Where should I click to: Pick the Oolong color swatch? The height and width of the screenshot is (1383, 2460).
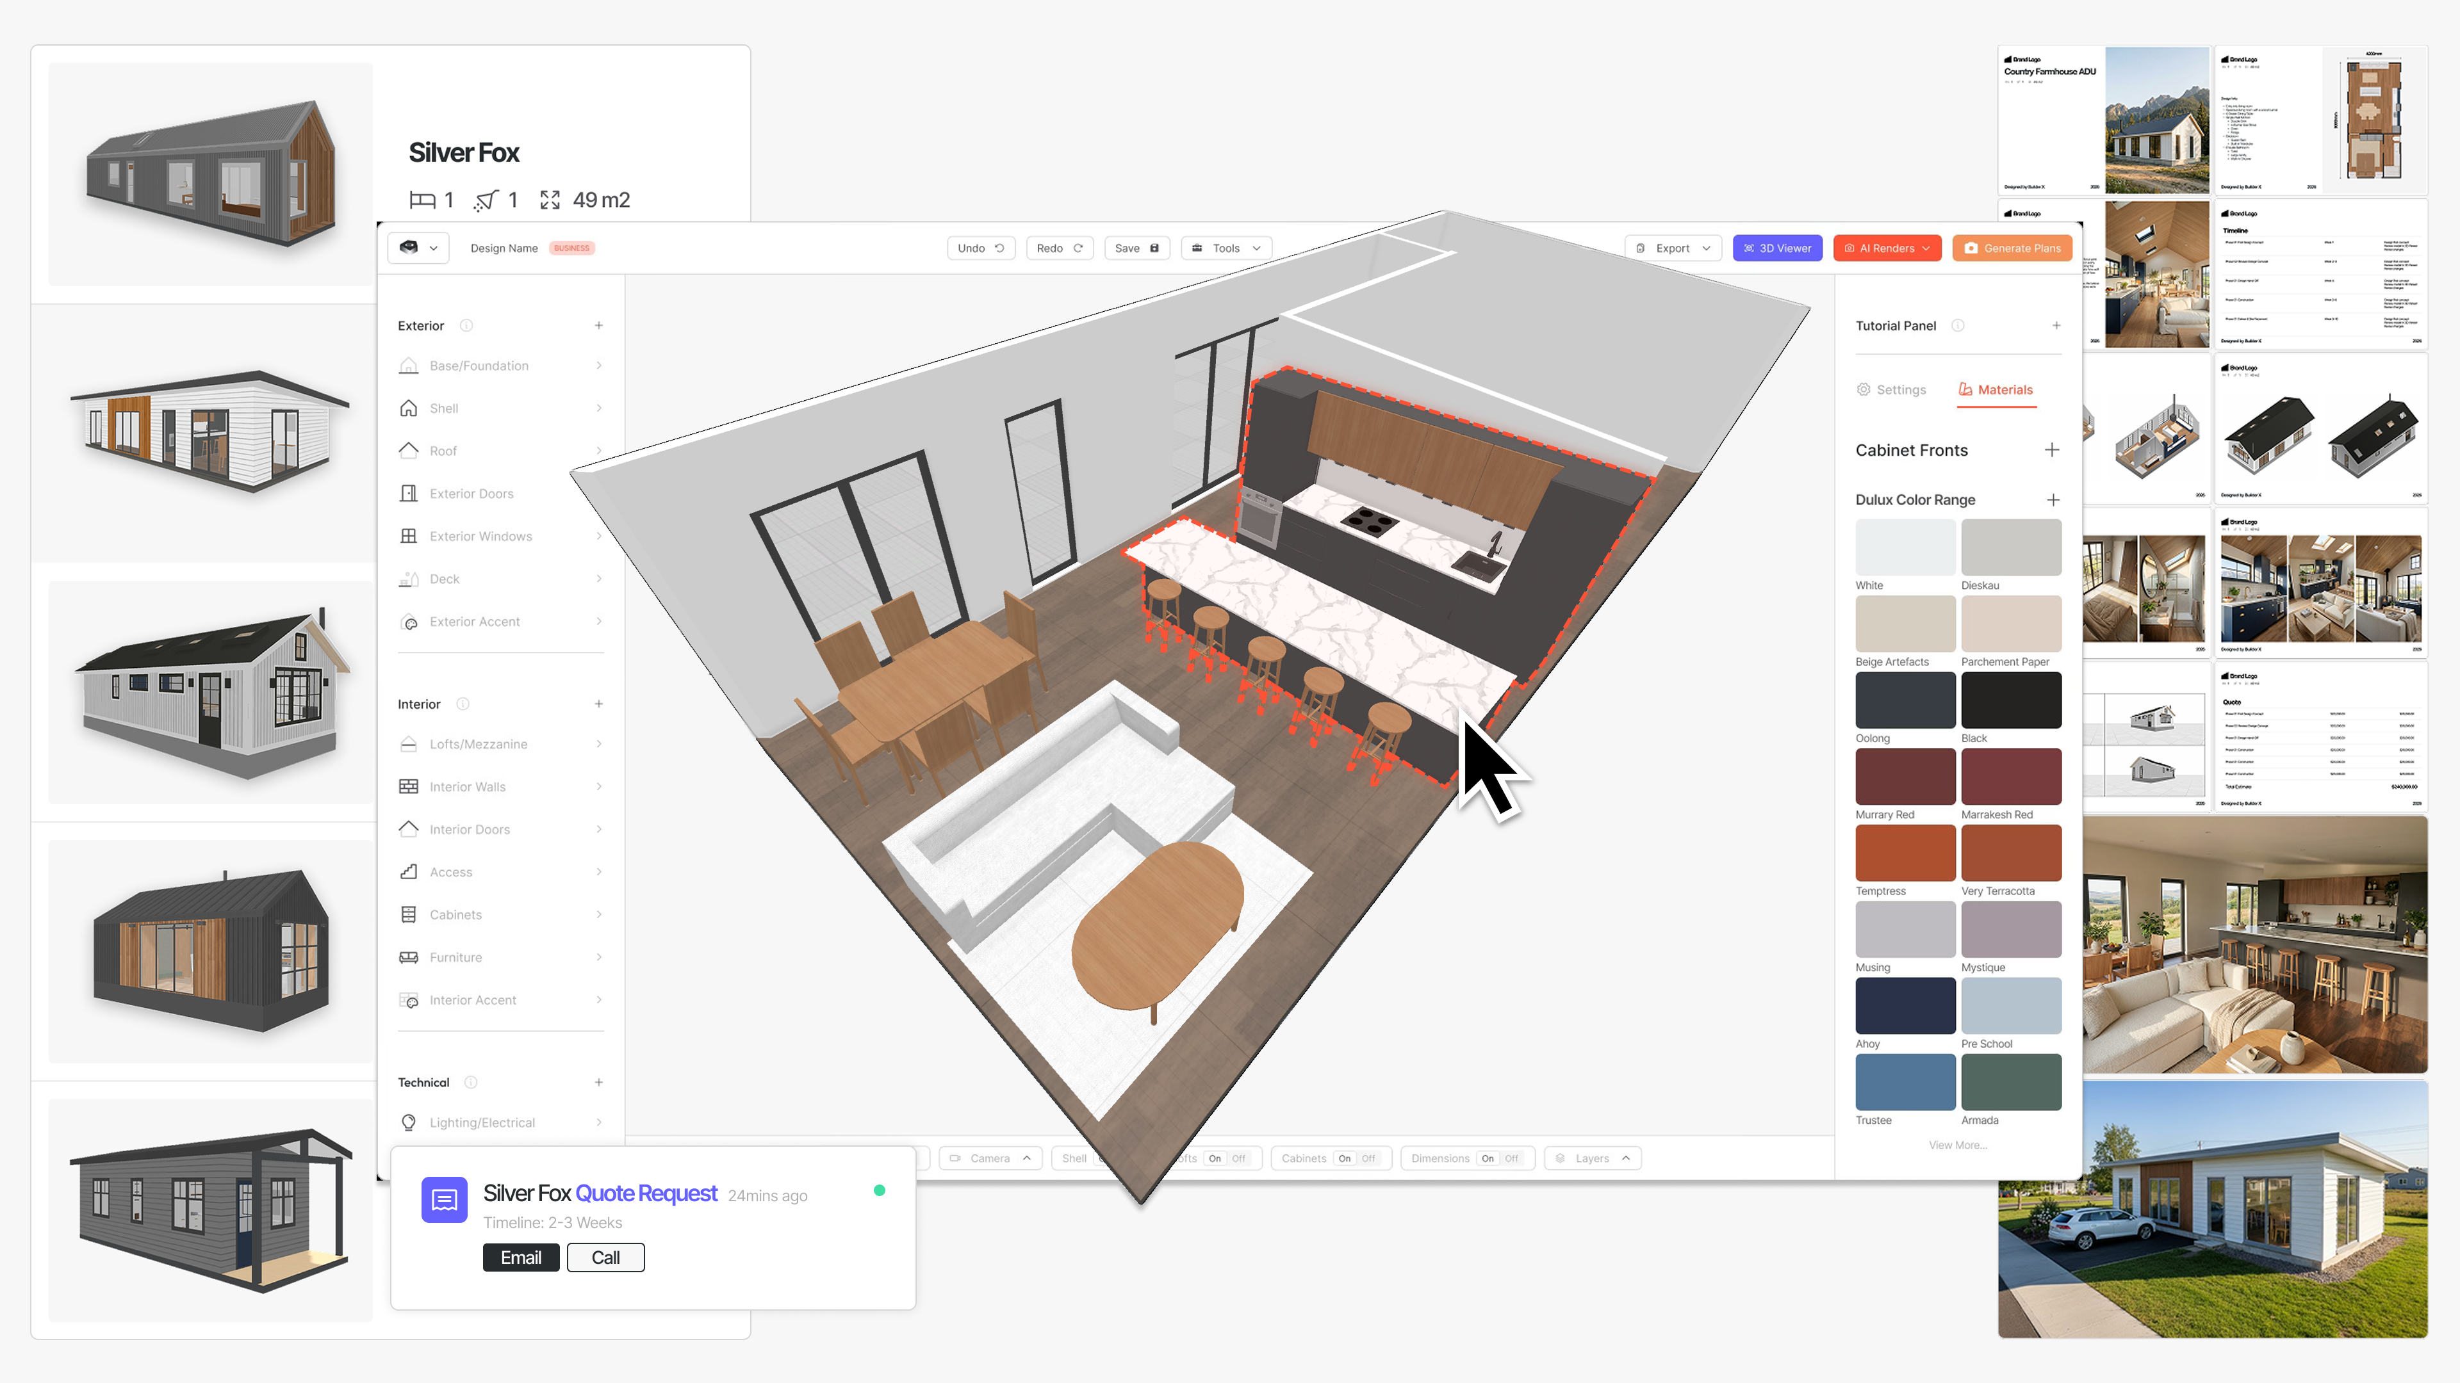coord(1905,700)
